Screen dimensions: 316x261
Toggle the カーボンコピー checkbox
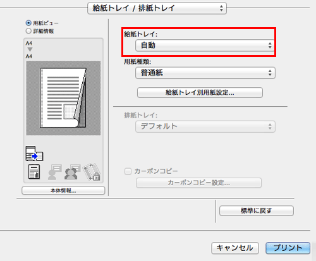click(128, 171)
